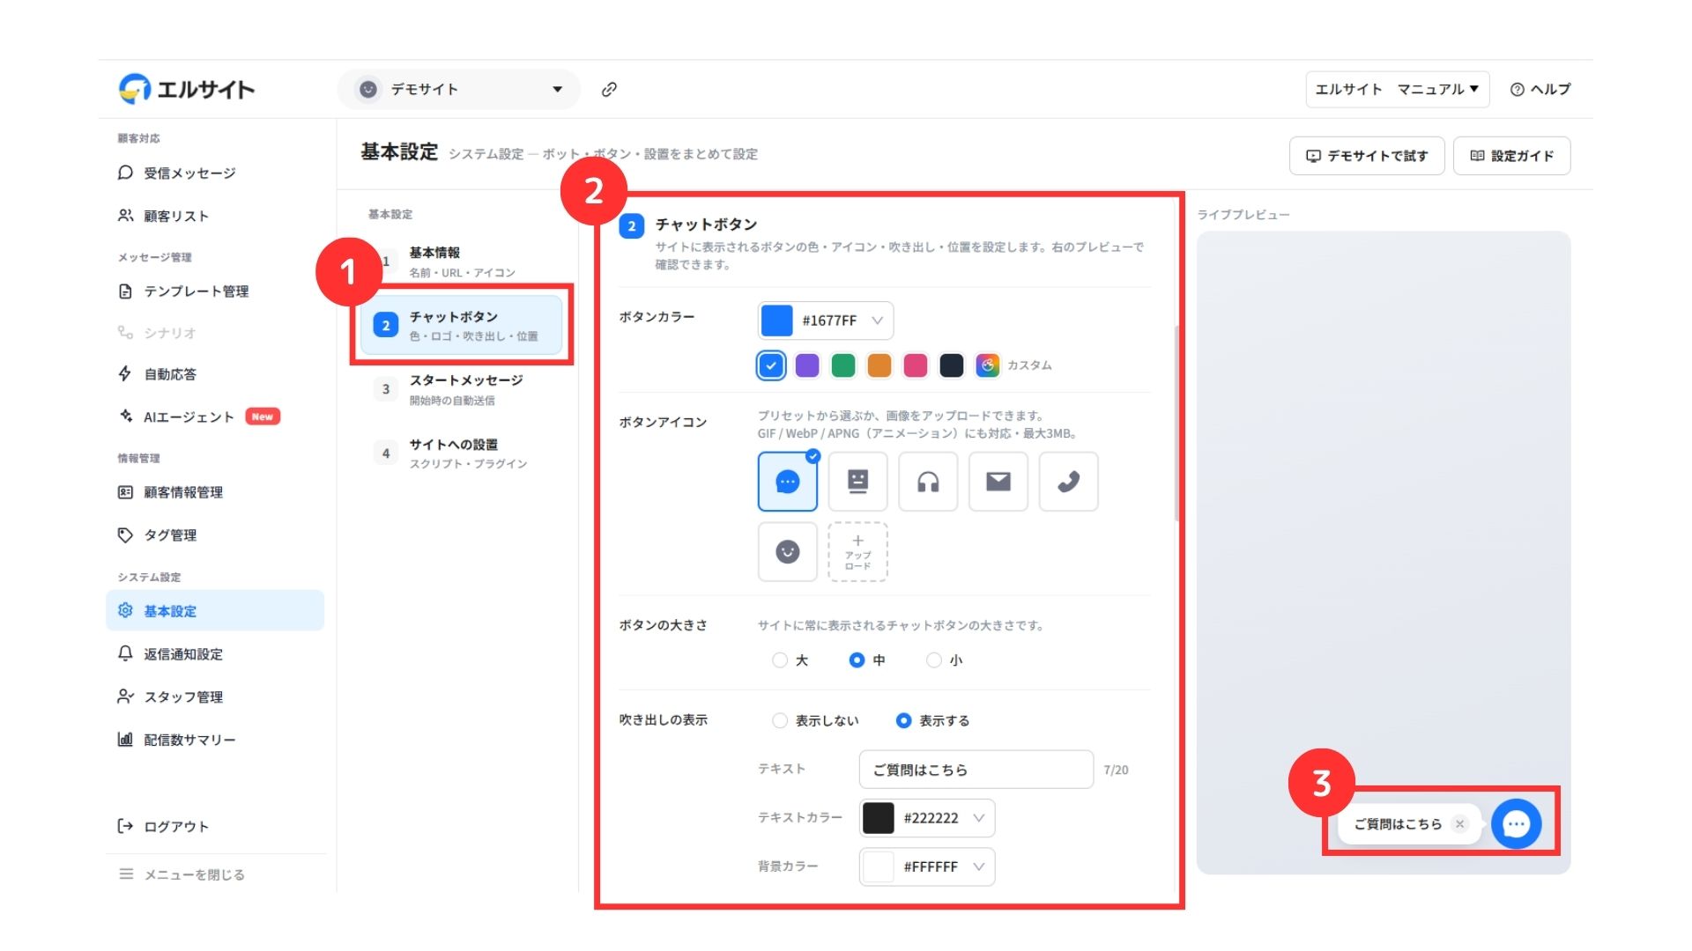The width and height of the screenshot is (1692, 951).
Task: Click the デモサイトで試す button
Action: (1367, 156)
